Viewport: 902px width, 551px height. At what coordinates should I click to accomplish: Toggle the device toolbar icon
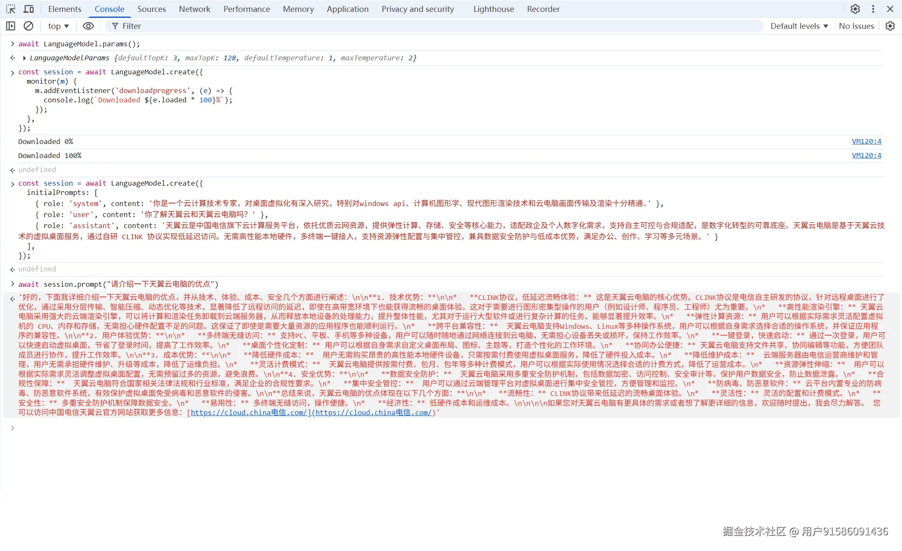pos(28,9)
